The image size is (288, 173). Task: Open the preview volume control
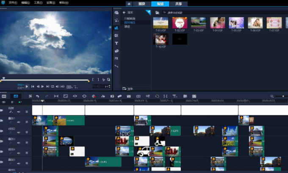pyautogui.click(x=58, y=86)
